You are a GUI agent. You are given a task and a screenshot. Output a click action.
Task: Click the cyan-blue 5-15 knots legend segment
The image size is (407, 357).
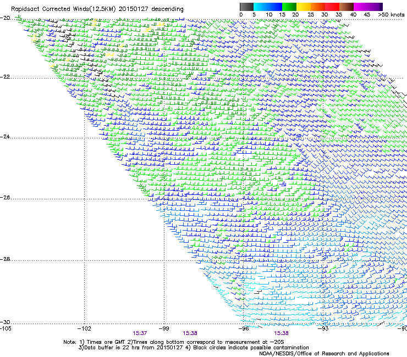(x=268, y=7)
